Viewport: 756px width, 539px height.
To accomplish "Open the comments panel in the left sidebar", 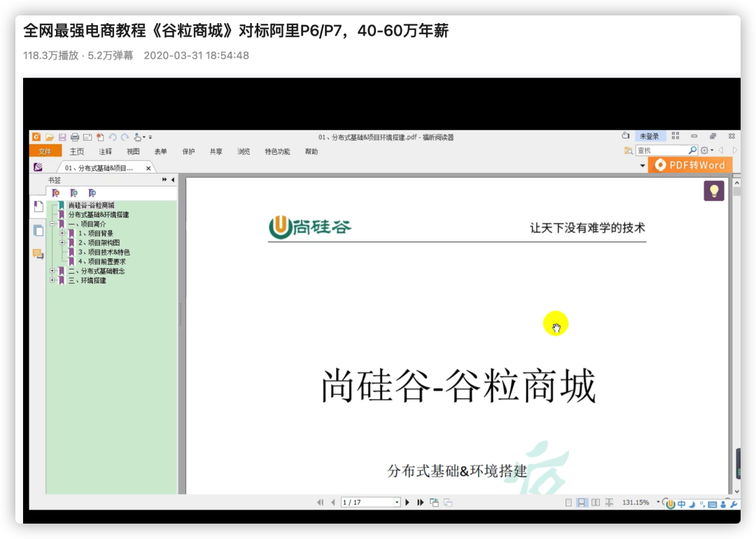I will [37, 253].
